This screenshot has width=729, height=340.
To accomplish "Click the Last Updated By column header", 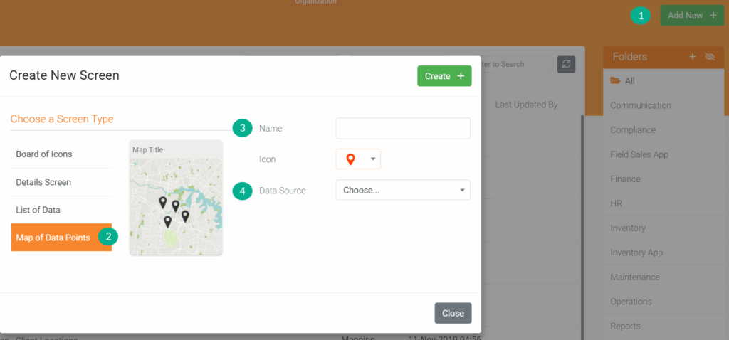I will (526, 105).
